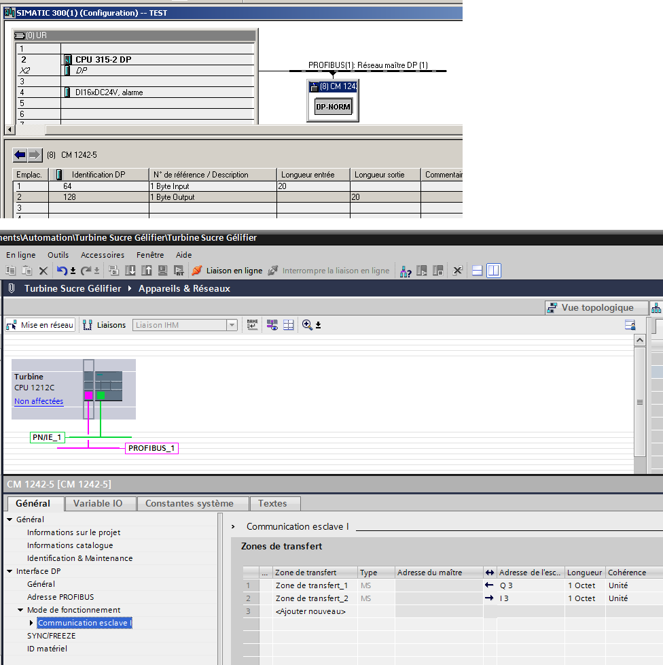Select the DP-NORM slave module icon
663x665 pixels.
coord(334,107)
